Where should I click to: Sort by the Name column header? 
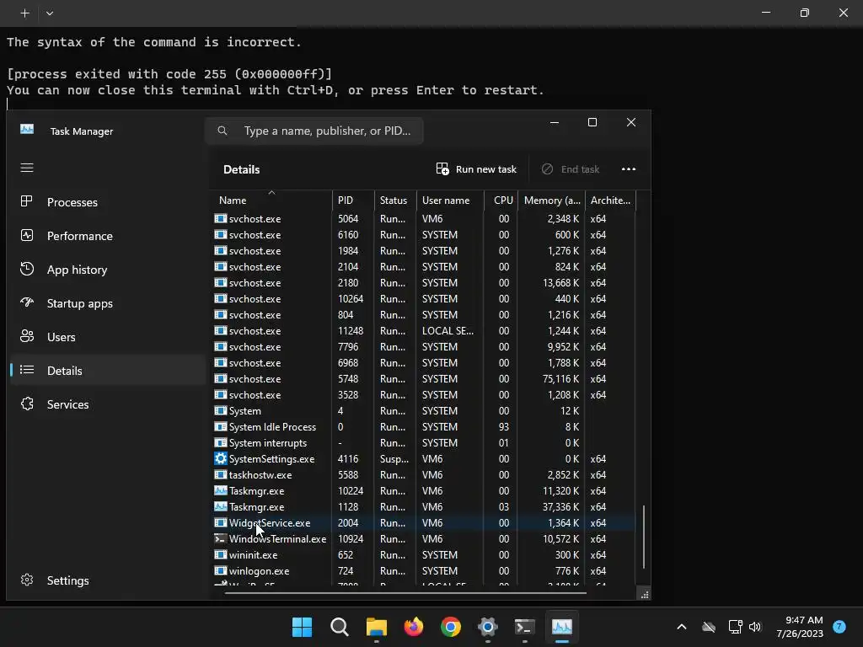(271, 201)
